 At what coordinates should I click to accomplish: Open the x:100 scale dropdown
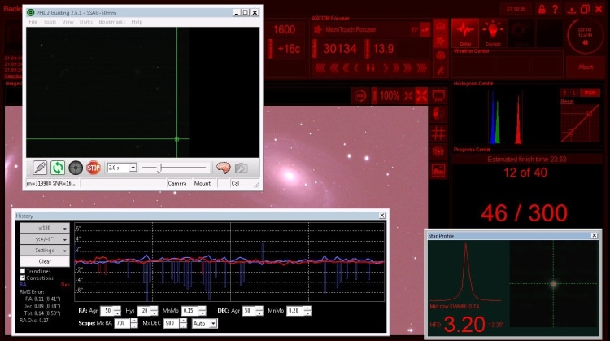(x=45, y=228)
